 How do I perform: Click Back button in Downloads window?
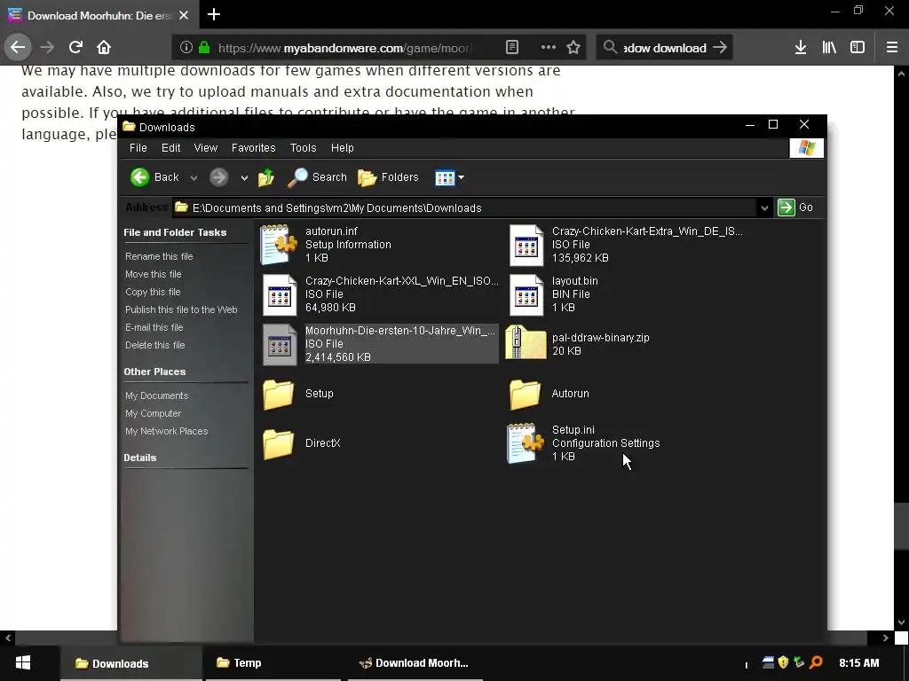pos(154,177)
